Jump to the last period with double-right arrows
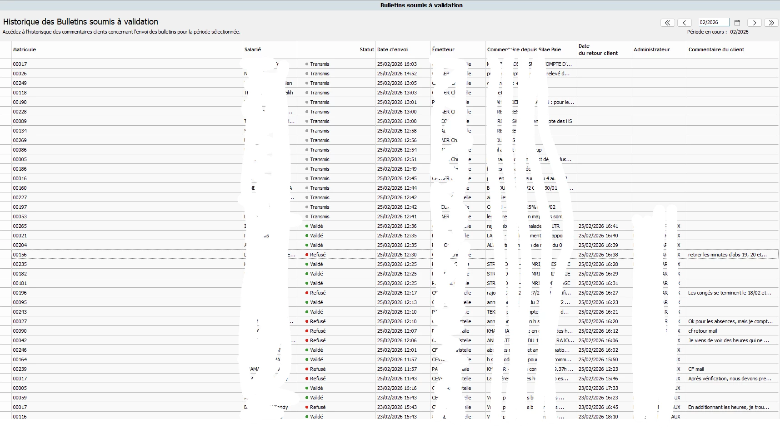This screenshot has width=780, height=428. pyautogui.click(x=771, y=23)
